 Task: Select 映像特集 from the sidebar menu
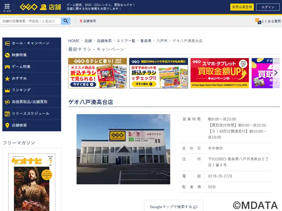coord(32,55)
